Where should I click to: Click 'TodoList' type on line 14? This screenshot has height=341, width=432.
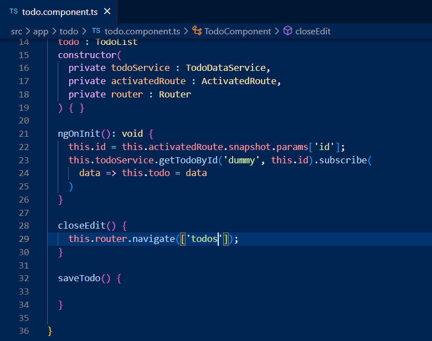[116, 42]
